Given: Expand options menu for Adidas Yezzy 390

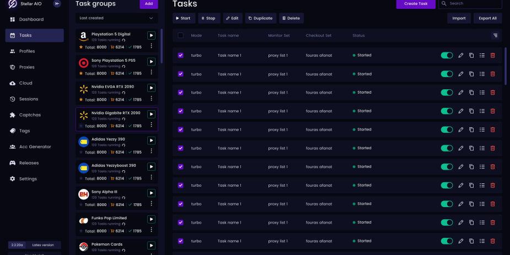Looking at the screenshot, I should pos(151,151).
